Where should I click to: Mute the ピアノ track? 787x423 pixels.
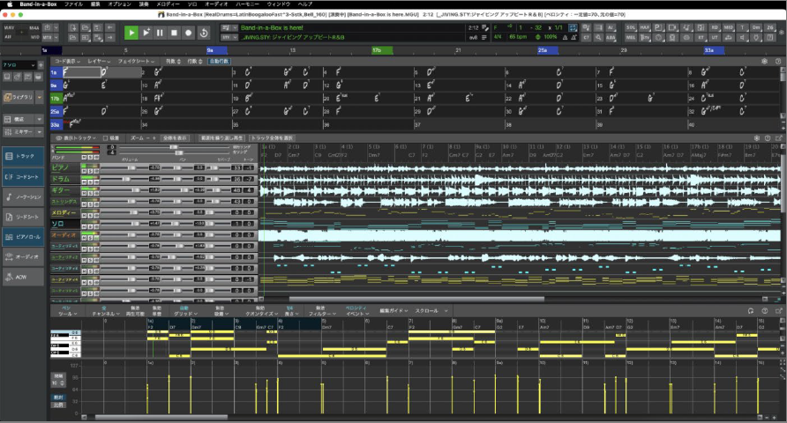point(84,171)
